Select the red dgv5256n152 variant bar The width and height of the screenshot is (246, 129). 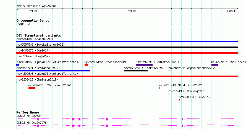[x=86, y=65]
